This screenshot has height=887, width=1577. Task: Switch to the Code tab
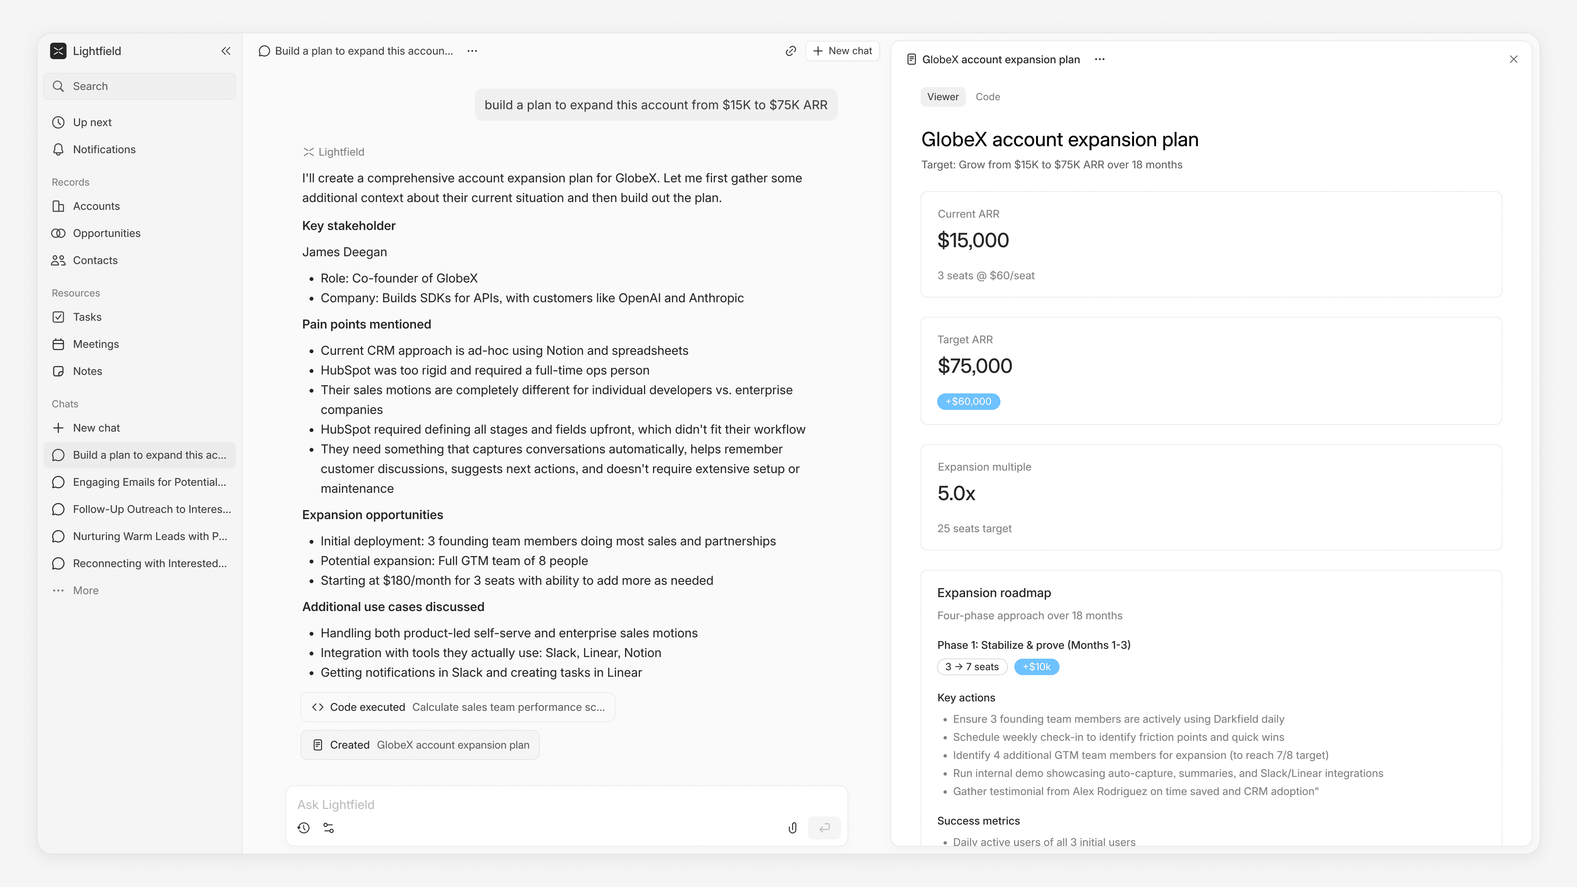(x=987, y=97)
